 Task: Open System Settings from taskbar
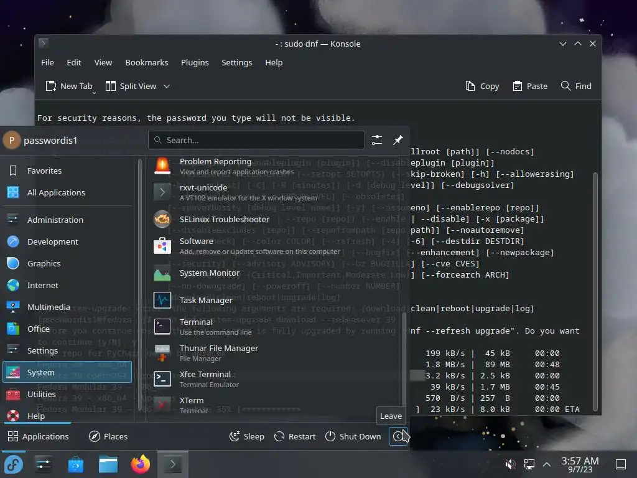[44, 464]
